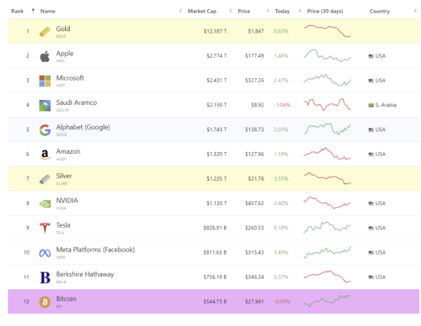421x326 pixels.
Task: Open the Bitcoin asset link
Action: tap(66, 299)
